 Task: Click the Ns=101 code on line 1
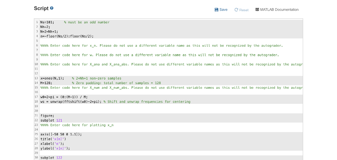tap(47, 22)
